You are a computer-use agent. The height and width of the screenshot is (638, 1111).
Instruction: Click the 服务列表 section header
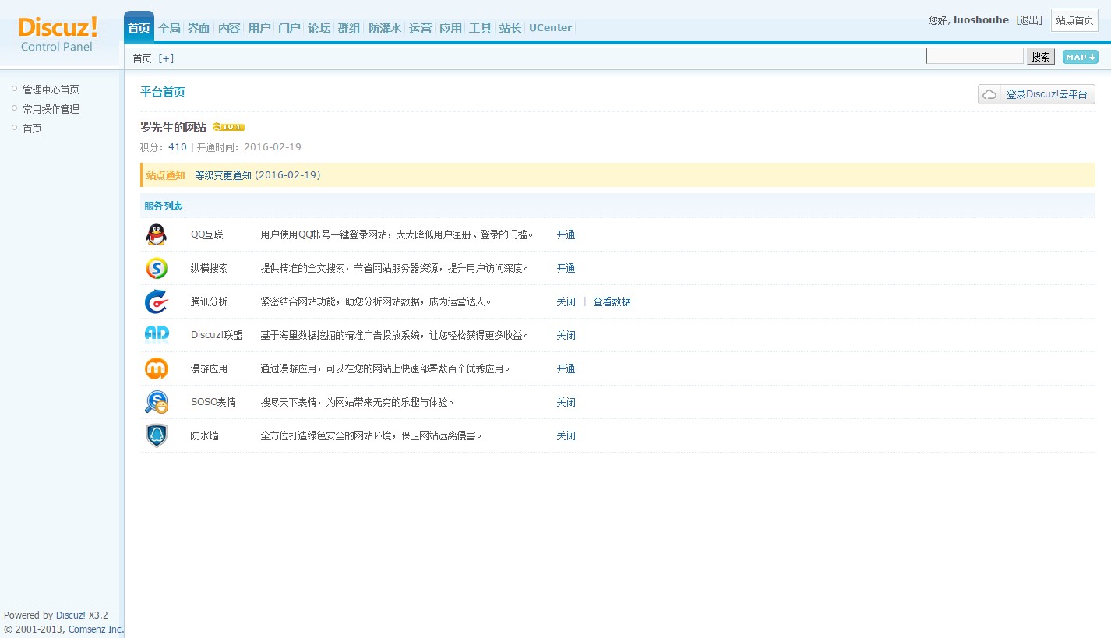(164, 206)
